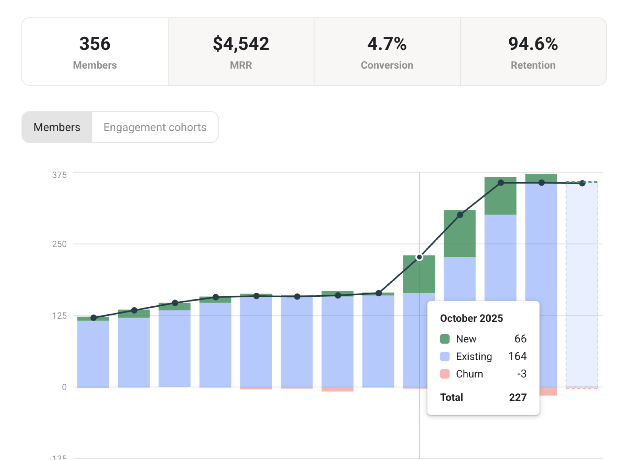619x460 pixels.
Task: Select the Members chart view button
Action: click(57, 127)
